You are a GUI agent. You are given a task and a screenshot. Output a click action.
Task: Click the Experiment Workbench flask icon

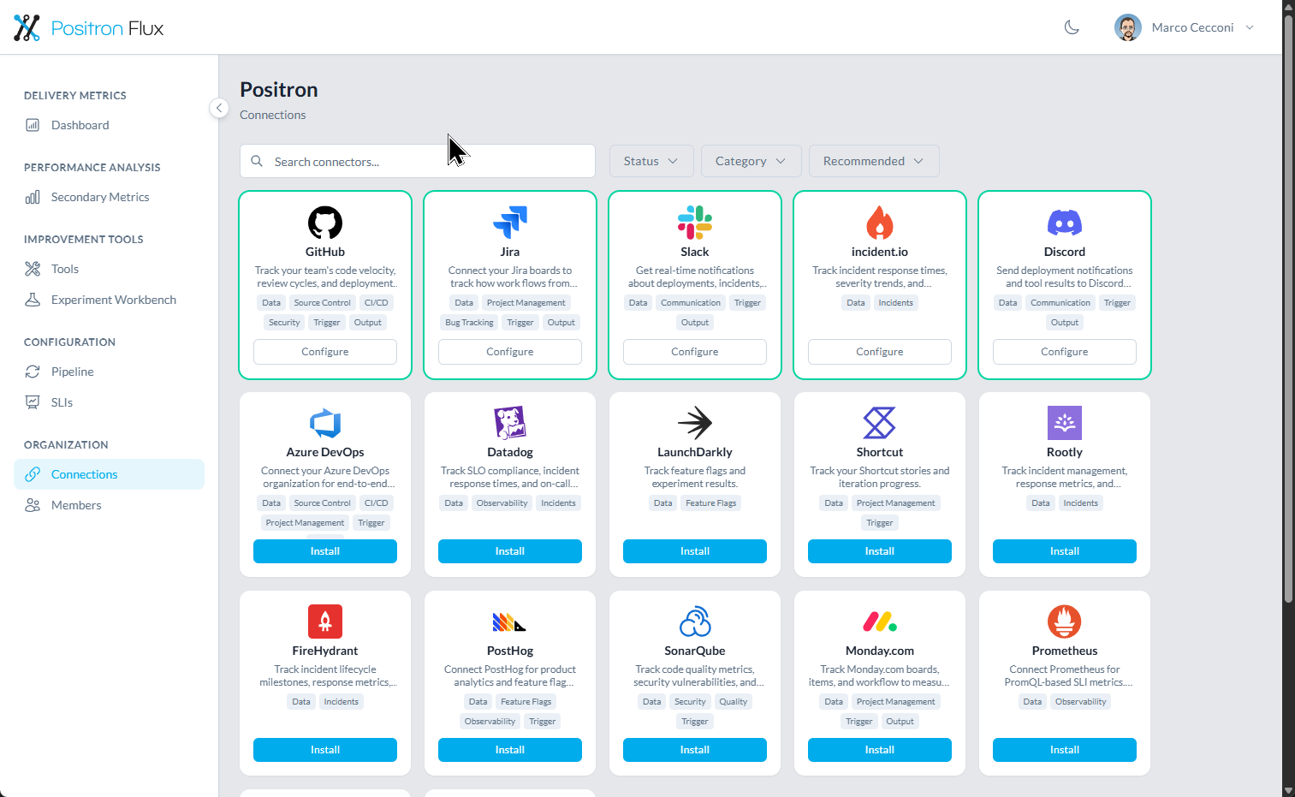(33, 300)
